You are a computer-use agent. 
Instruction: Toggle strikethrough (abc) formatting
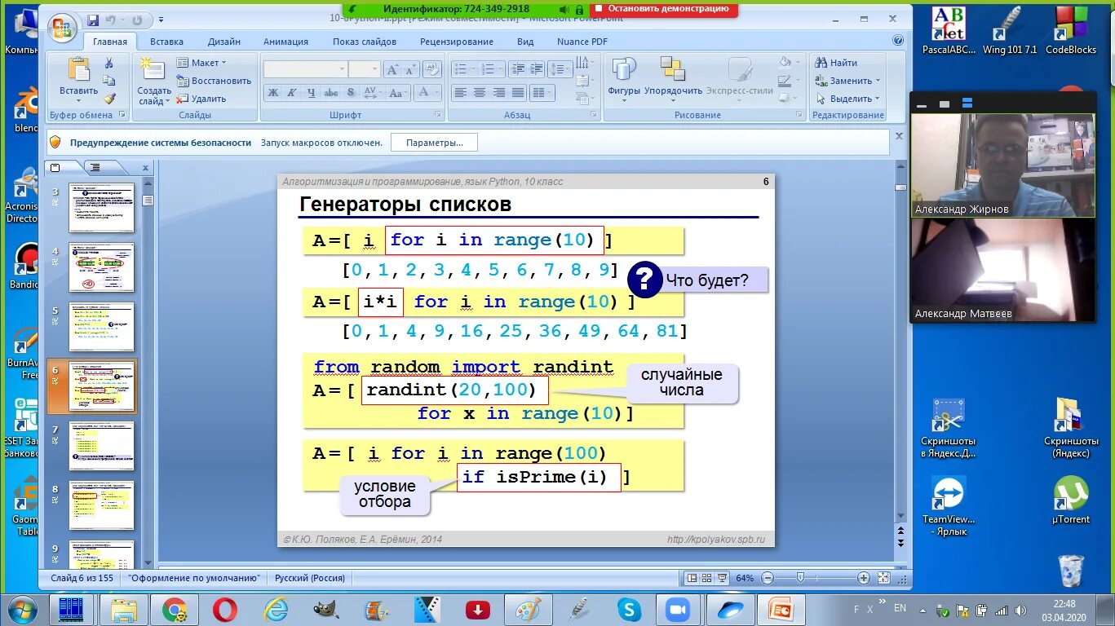coord(330,93)
